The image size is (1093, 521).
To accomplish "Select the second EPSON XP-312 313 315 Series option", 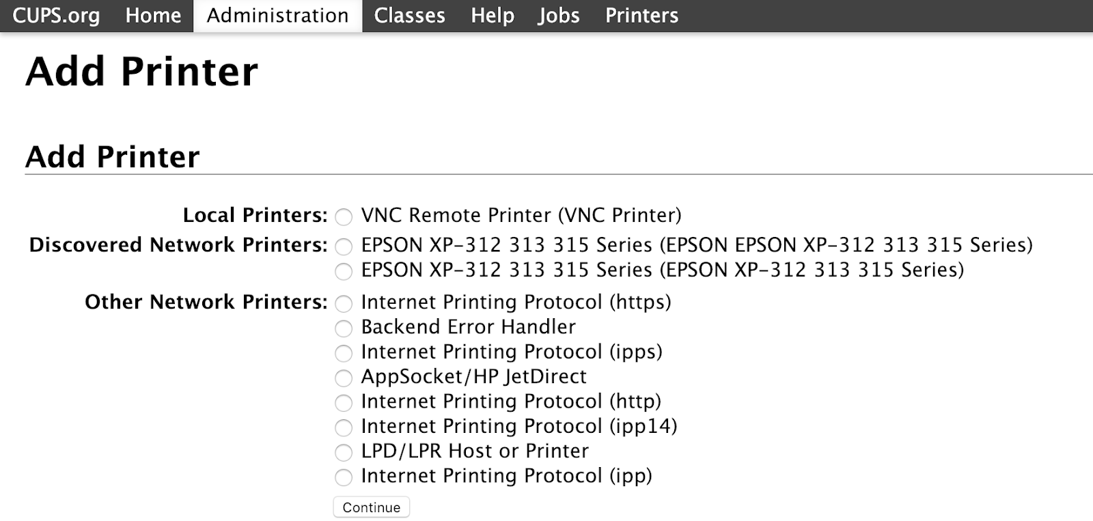I will tap(344, 272).
